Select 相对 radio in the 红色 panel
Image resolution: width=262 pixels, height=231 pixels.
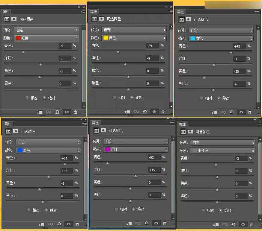(x=27, y=98)
